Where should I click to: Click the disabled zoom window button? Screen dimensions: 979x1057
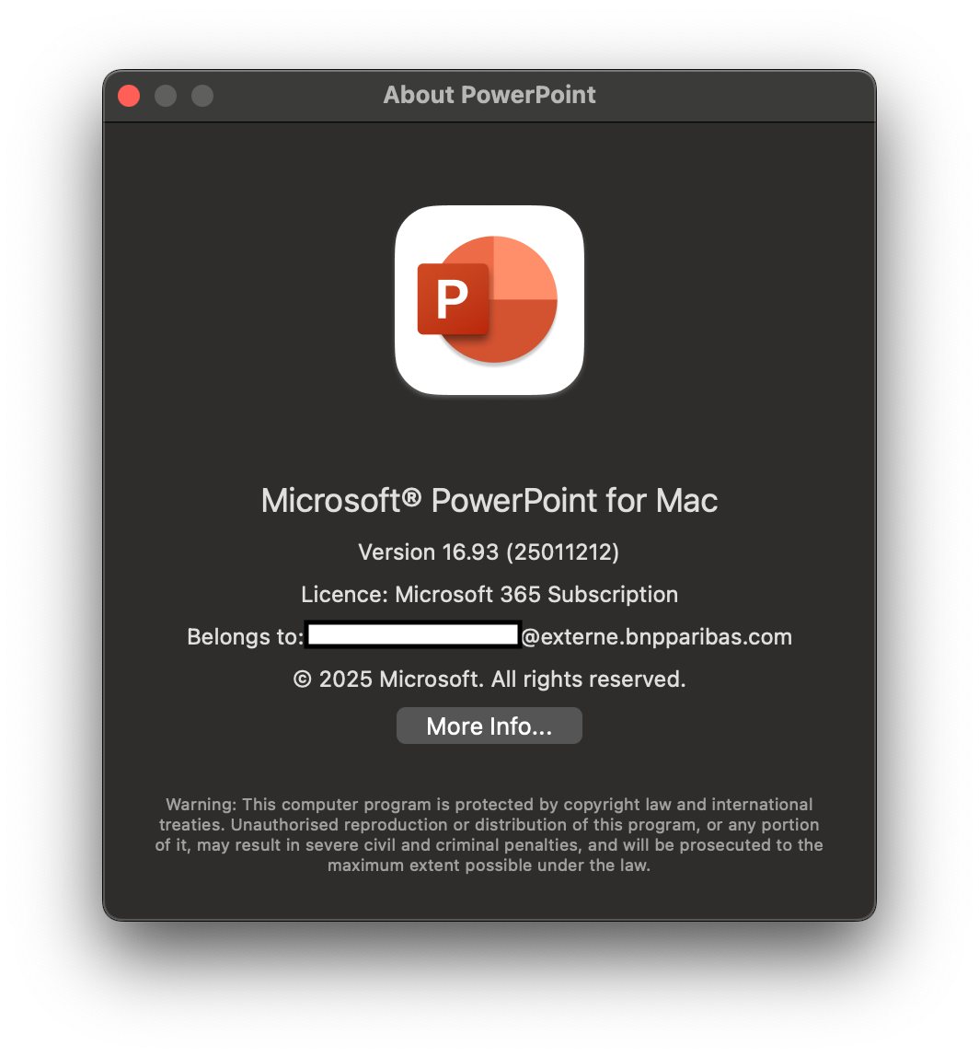coord(202,96)
